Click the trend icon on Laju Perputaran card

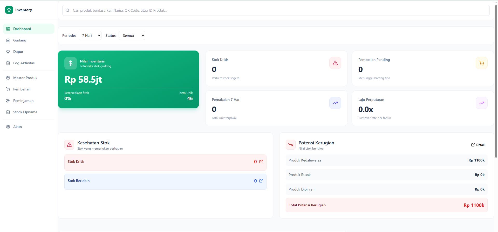pyautogui.click(x=482, y=103)
